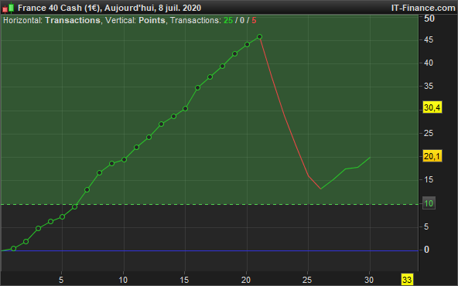458x286 pixels.
Task: Click the yellow 33 marker on horizontal axis
Action: pos(407,280)
